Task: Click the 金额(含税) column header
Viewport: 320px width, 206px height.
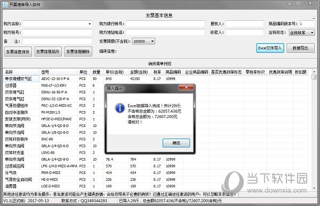Action: click(x=140, y=72)
